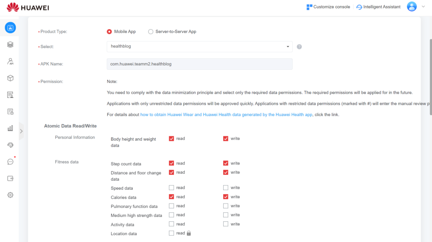This screenshot has width=432, height=242.
Task: Open the Huawei Health data link
Action: click(226, 115)
